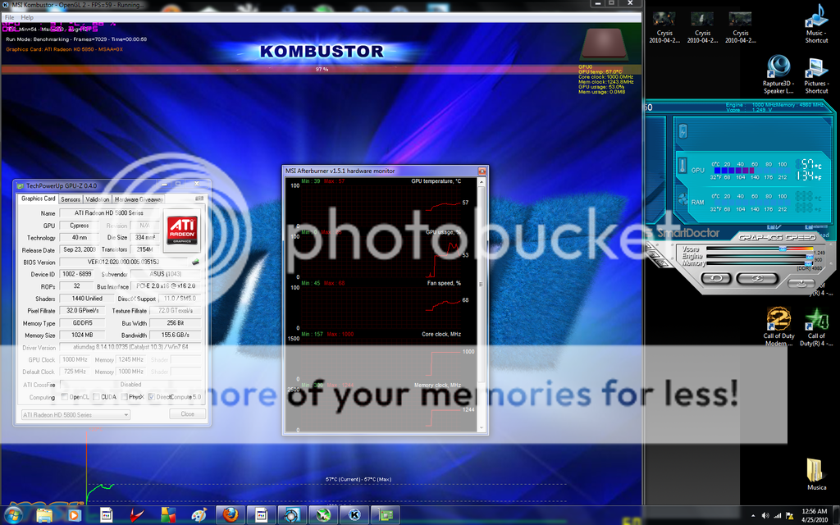The width and height of the screenshot is (840, 525).
Task: Switch to GPU-Z graphics card icon in taskbar
Action: [386, 515]
